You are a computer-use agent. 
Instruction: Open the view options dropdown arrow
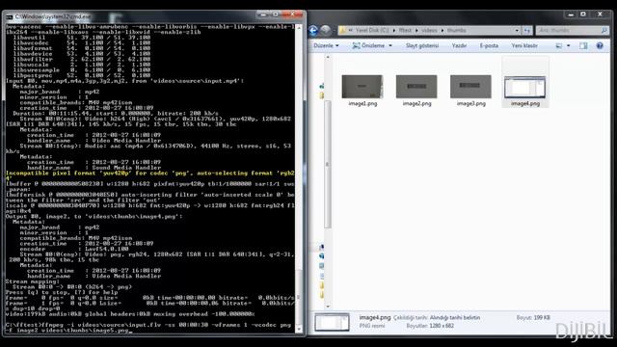click(x=568, y=45)
